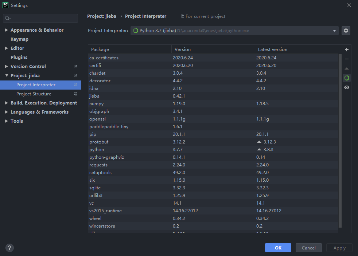This screenshot has height=256, width=358.
Task: Click the Cancel button
Action: pos(309,248)
